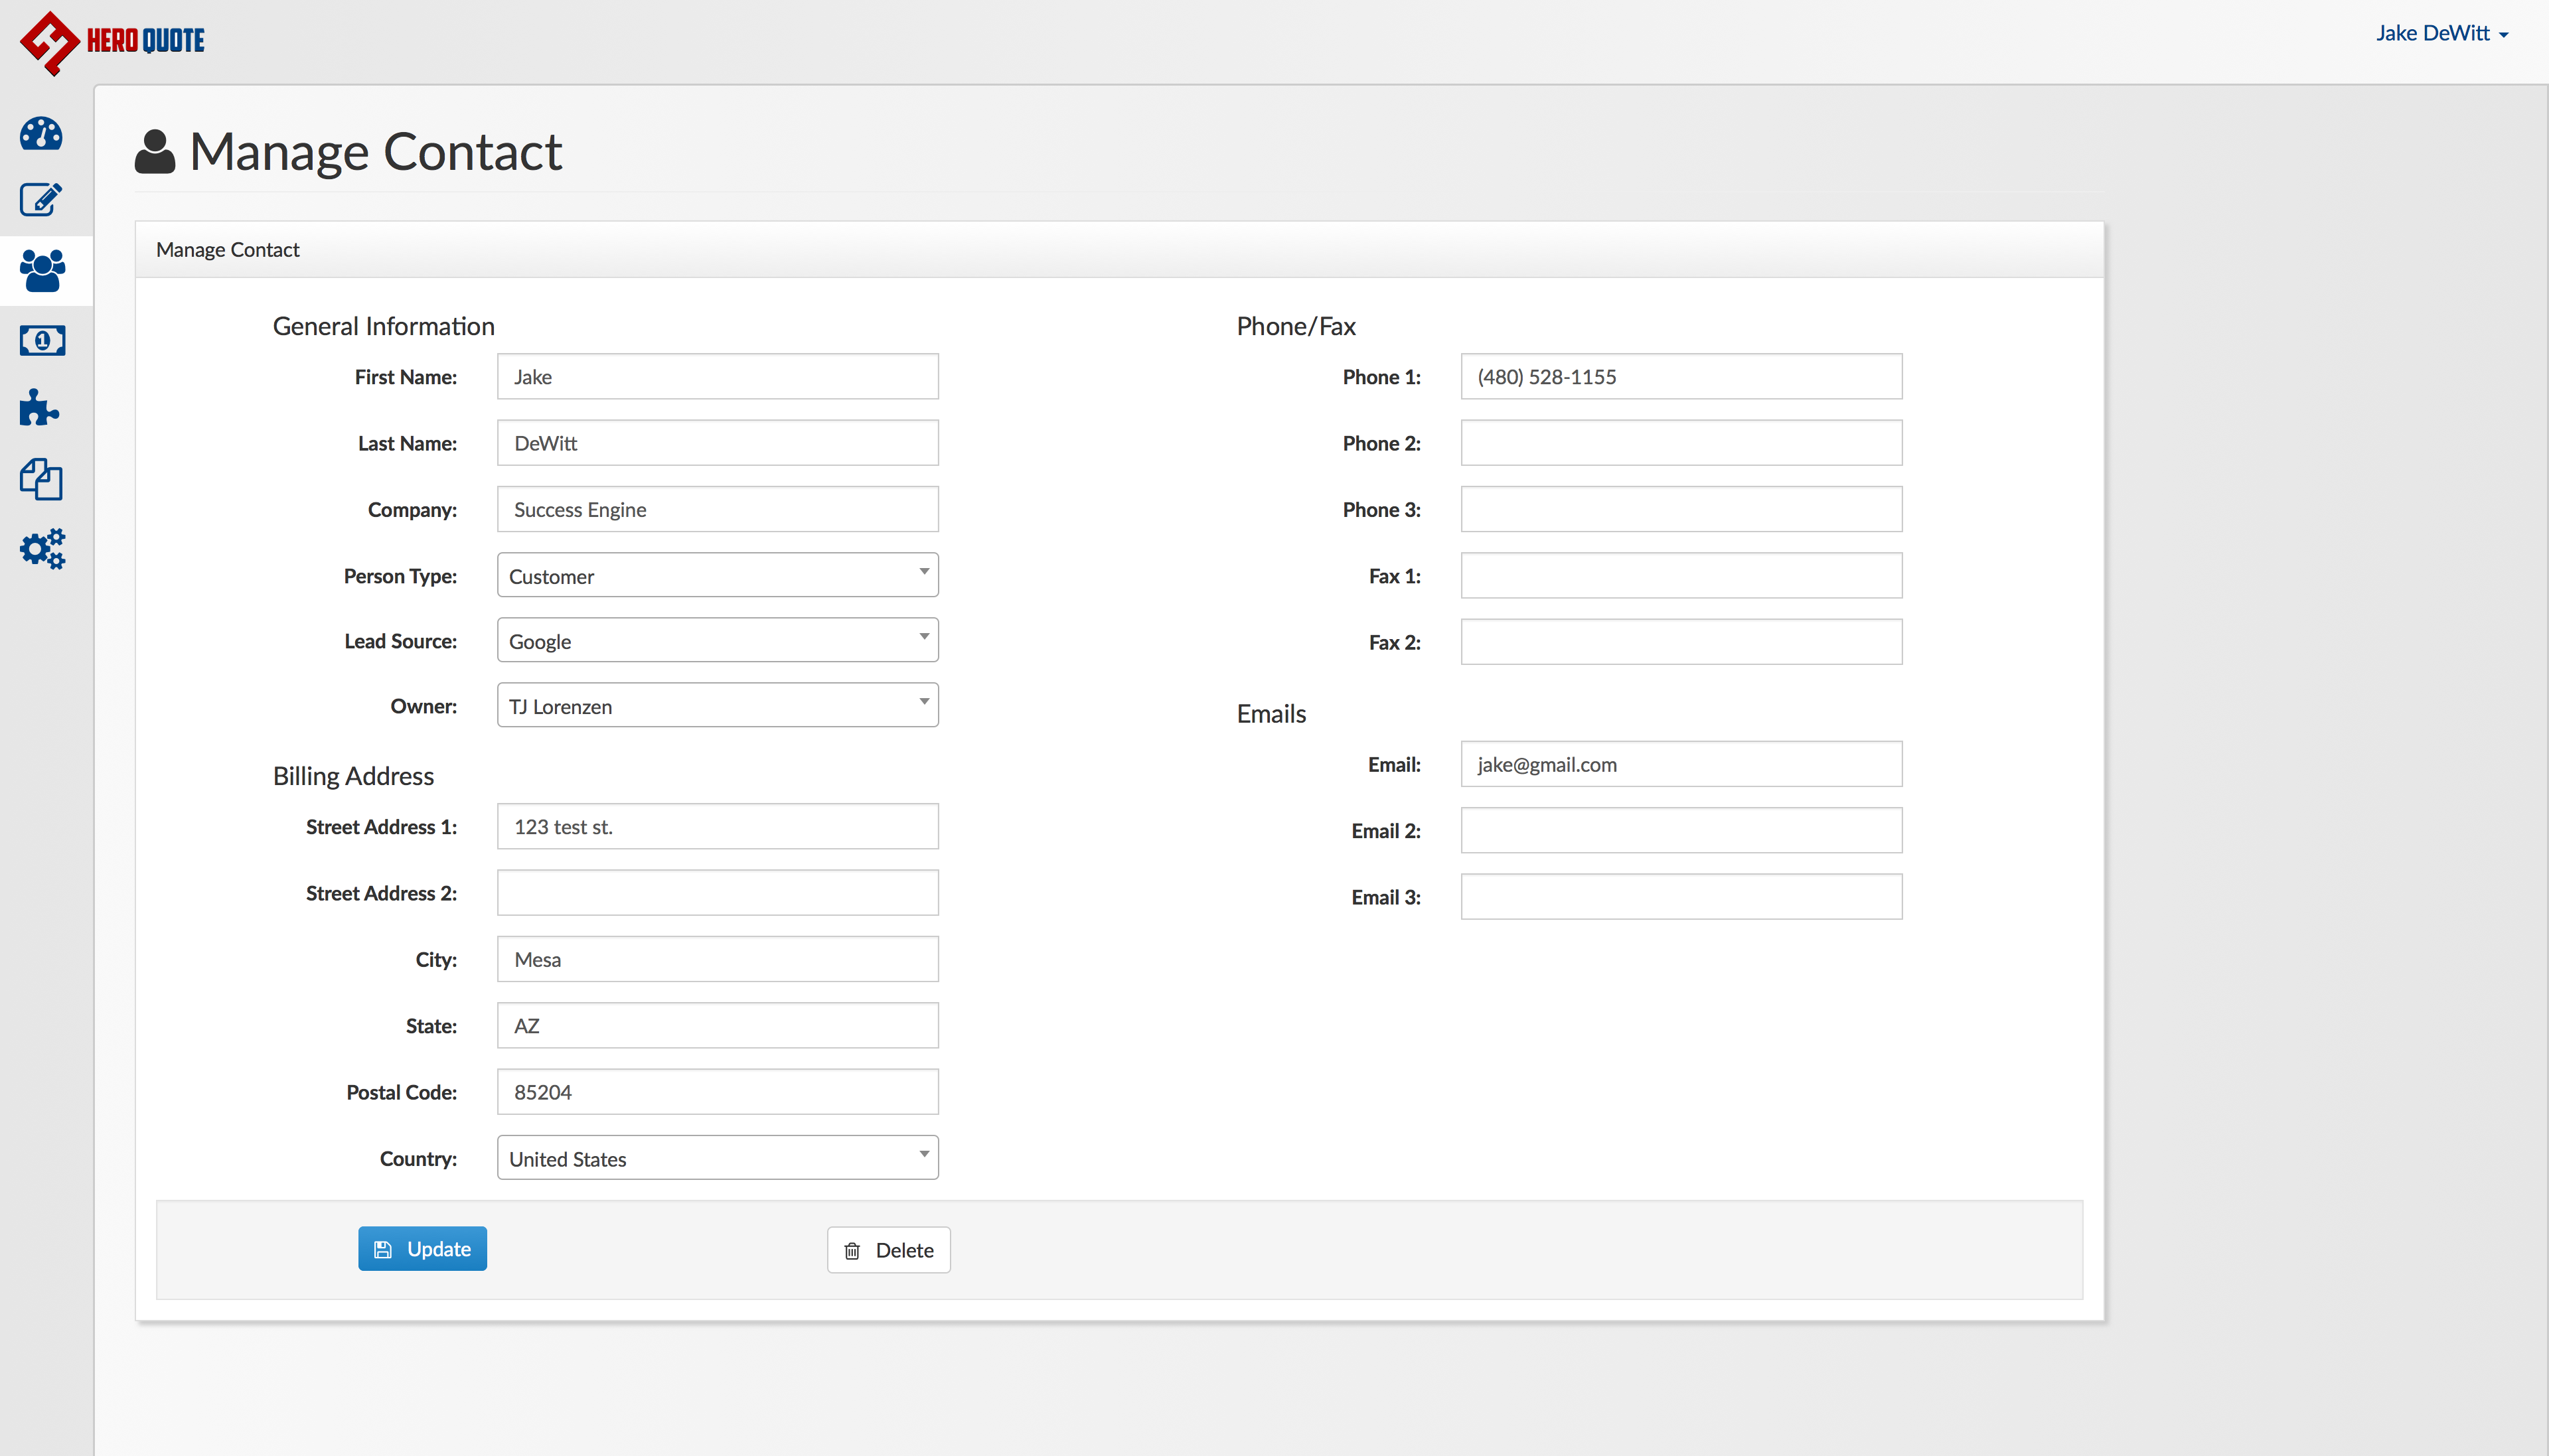The height and width of the screenshot is (1456, 2549).
Task: Open the Jake DeWitt user menu
Action: pos(2441,34)
